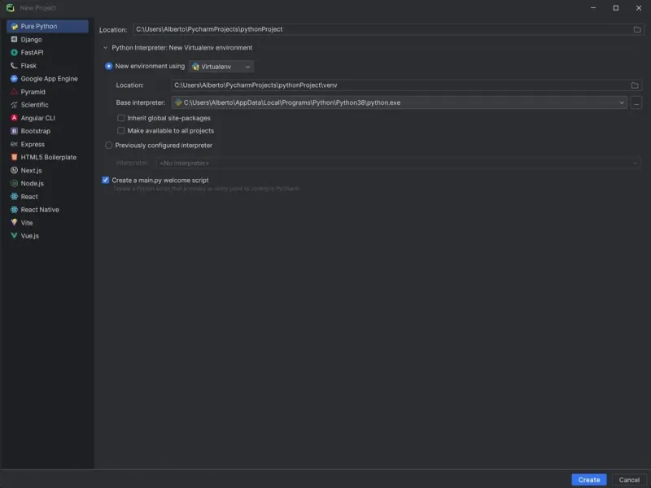Click the Express icon

(x=14, y=144)
